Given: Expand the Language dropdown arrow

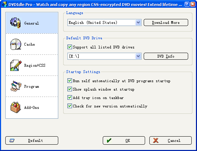Looking at the screenshot, I should (138, 22).
